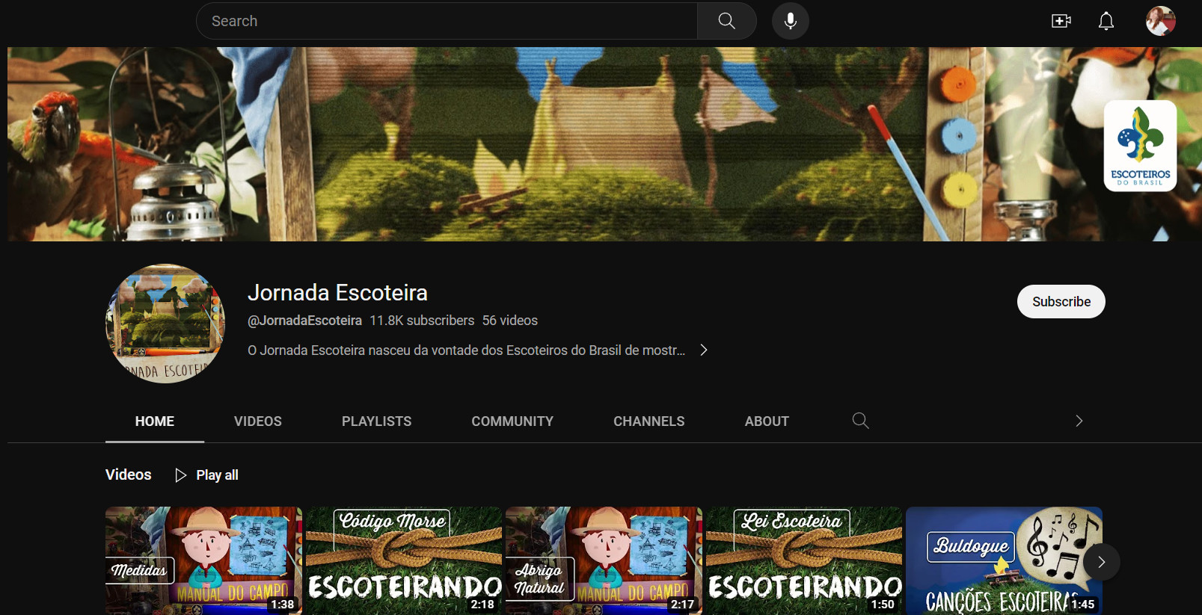This screenshot has width=1202, height=615.
Task: Open the Código Morse video thumbnail
Action: [404, 560]
